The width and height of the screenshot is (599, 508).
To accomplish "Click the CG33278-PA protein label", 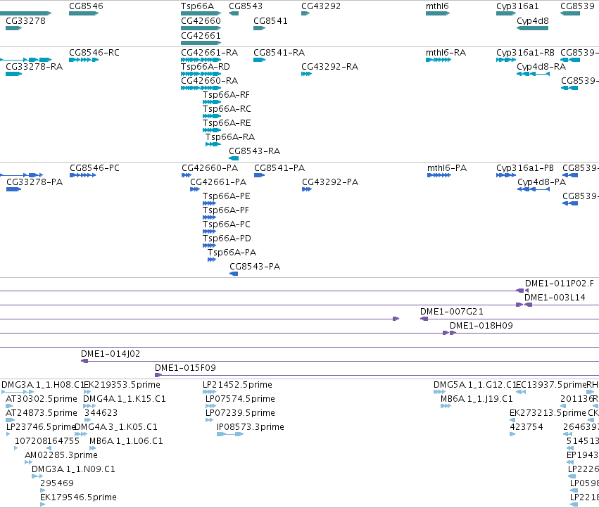I will 34,182.
